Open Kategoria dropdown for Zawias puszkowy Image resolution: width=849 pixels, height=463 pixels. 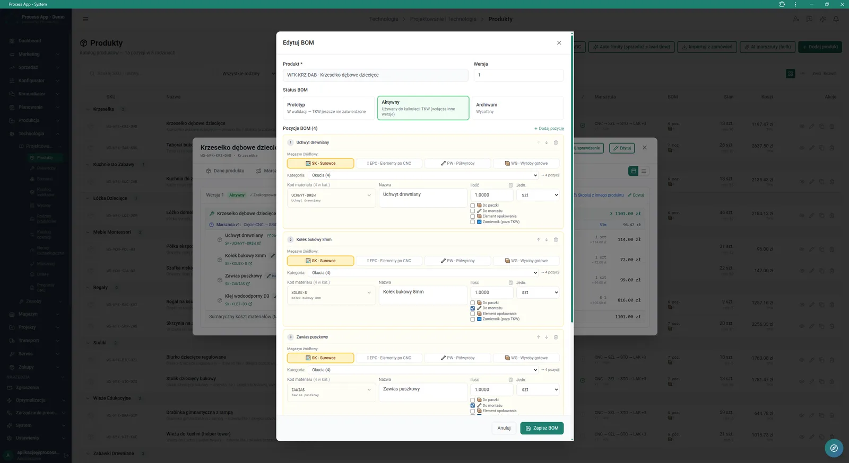[423, 370]
